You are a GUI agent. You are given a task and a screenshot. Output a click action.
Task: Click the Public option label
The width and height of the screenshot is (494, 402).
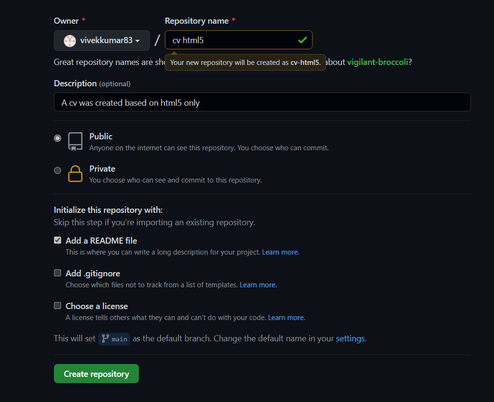[x=101, y=137]
